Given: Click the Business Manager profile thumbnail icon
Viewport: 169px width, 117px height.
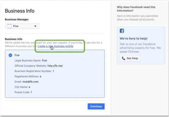Looking at the screenshot, I should tap(9, 26).
